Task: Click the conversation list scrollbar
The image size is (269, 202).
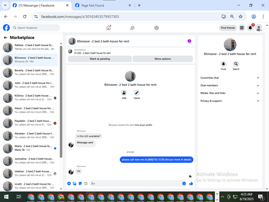Action: pyautogui.click(x=61, y=102)
